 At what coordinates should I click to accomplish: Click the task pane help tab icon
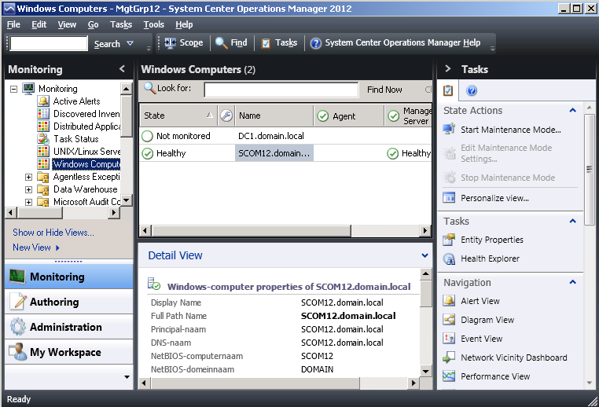[472, 90]
